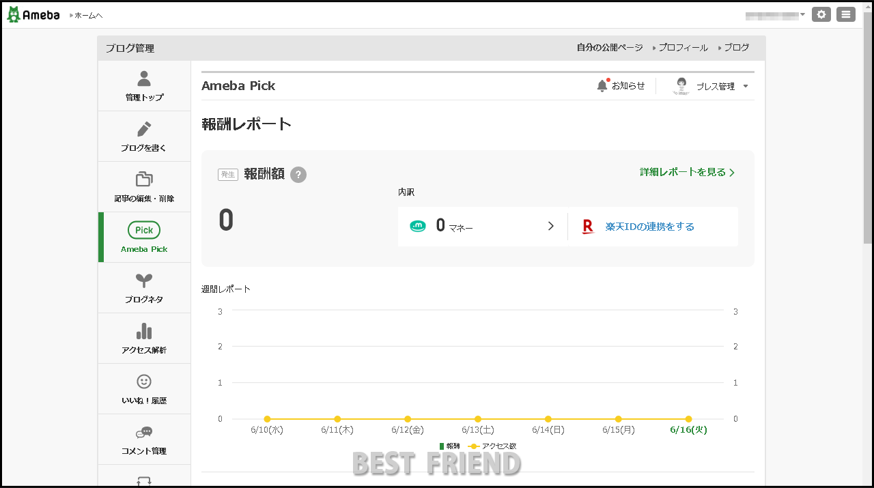Open ブログを書く pencil icon
Screen dimensions: 874x488
(x=144, y=129)
